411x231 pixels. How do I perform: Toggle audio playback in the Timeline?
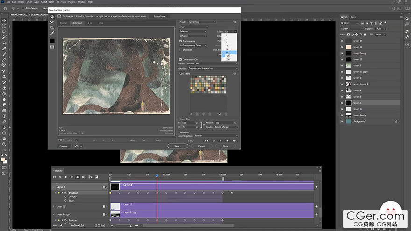tap(78, 177)
